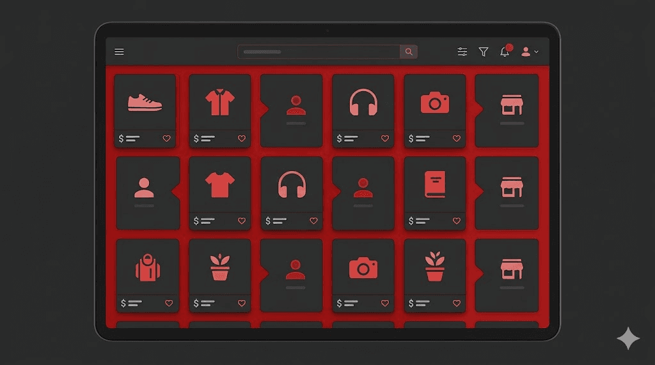
Task: Toggle heart on plant card below the book
Action: [457, 303]
